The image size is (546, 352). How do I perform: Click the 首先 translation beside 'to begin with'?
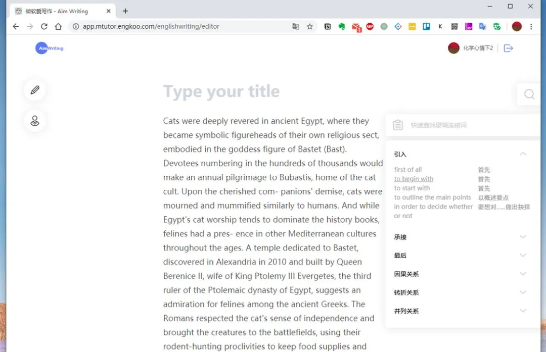click(x=484, y=179)
